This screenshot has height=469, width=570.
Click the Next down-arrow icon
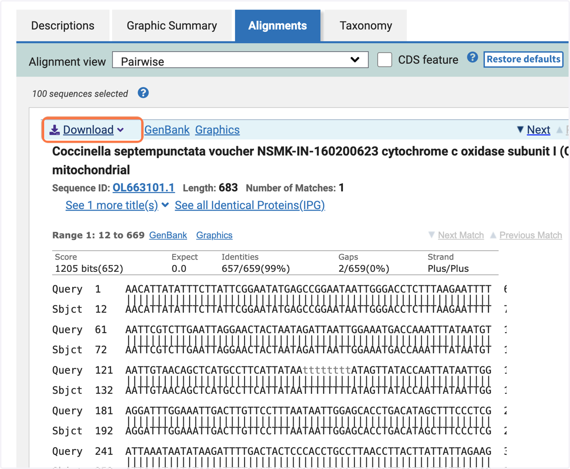520,130
